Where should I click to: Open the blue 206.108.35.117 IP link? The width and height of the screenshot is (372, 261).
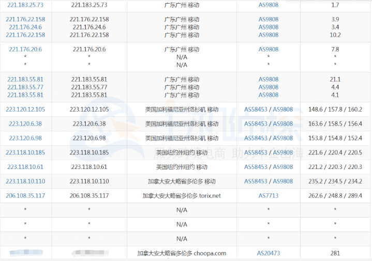[25, 196]
